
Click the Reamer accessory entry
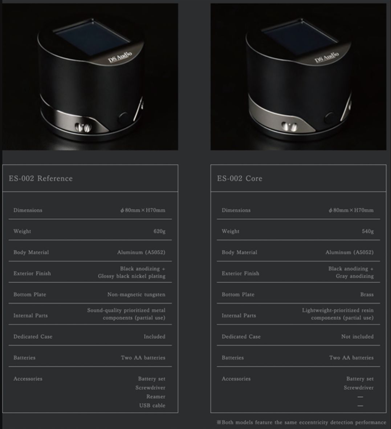pos(156,396)
